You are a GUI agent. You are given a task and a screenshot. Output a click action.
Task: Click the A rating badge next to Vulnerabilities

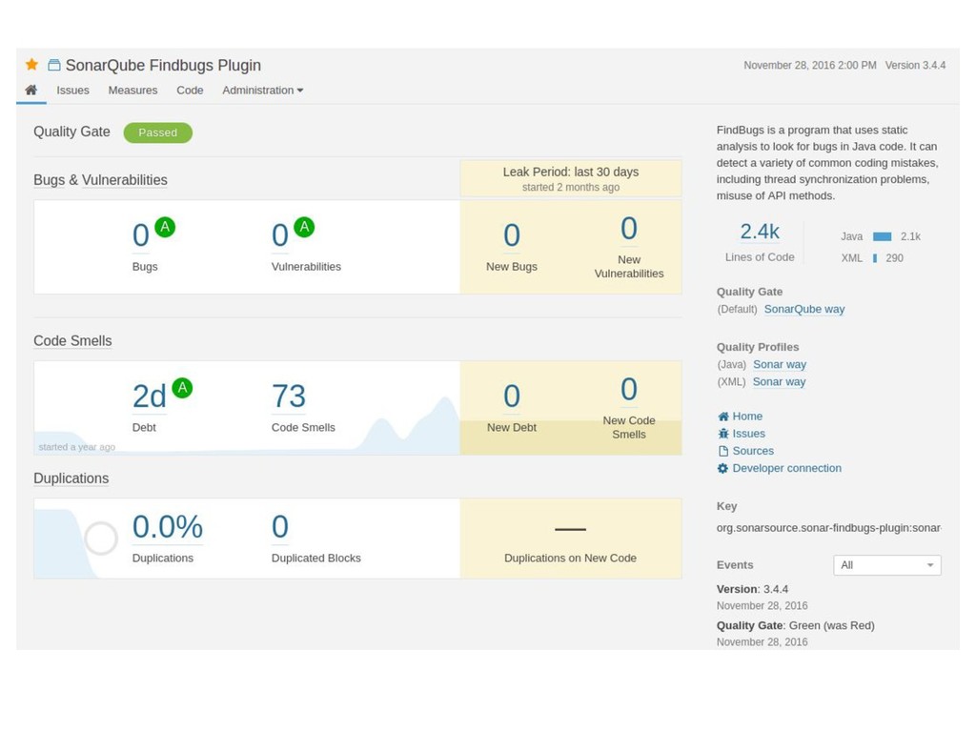tap(304, 227)
